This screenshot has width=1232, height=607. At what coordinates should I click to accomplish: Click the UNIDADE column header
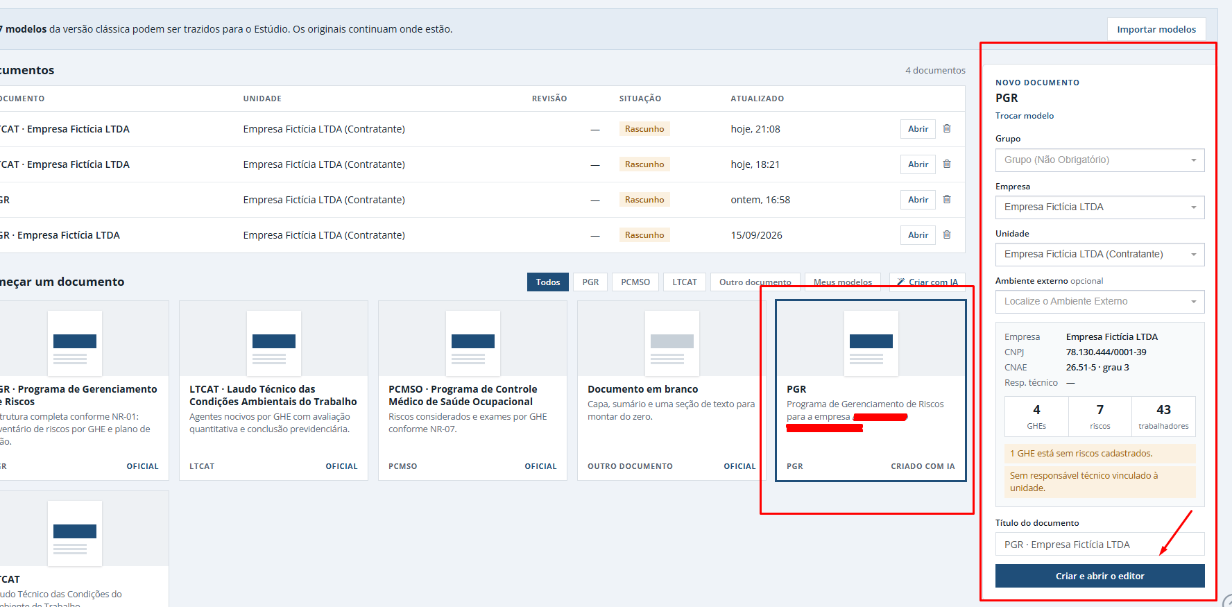[262, 99]
